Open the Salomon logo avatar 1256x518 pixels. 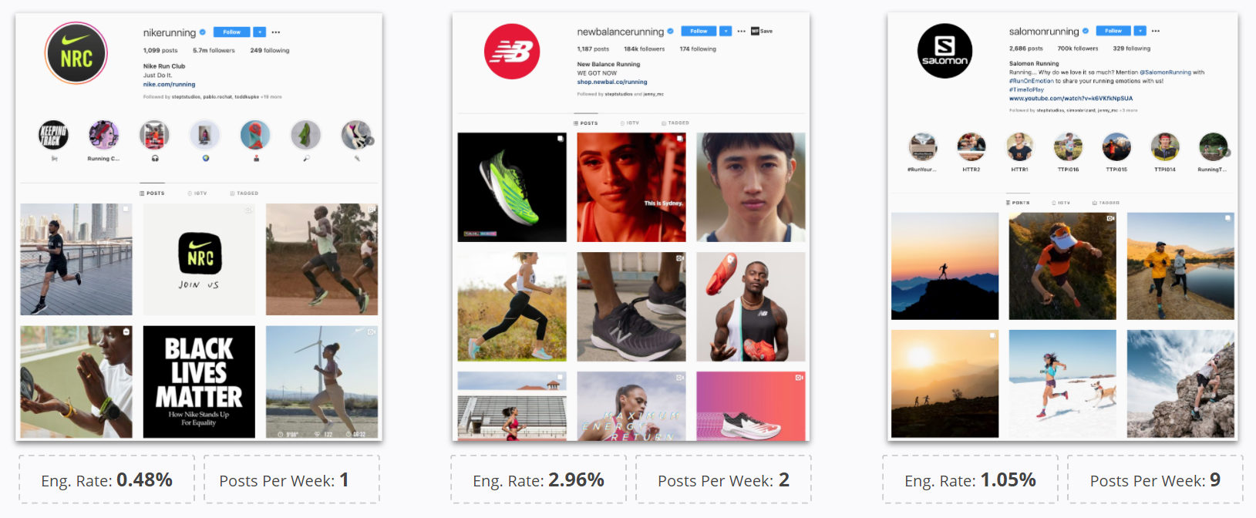945,51
